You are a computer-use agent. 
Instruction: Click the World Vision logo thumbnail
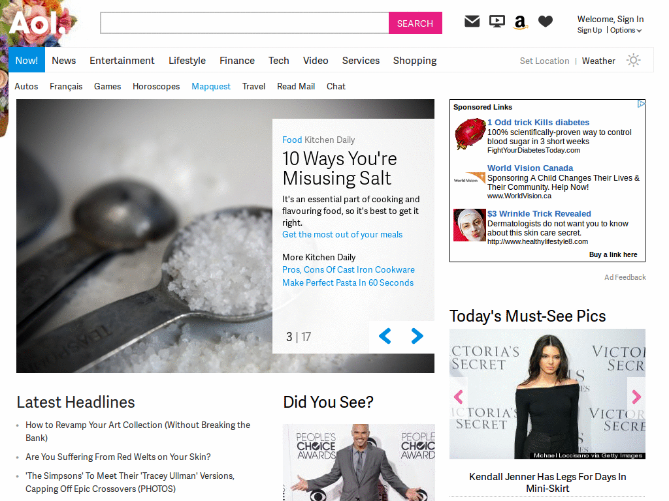click(470, 177)
